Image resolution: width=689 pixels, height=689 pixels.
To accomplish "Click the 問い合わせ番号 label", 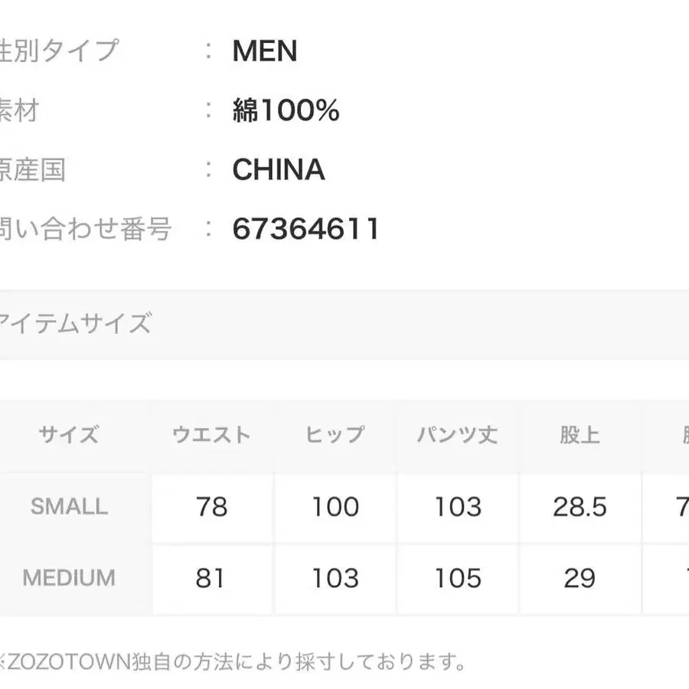I will (x=86, y=229).
